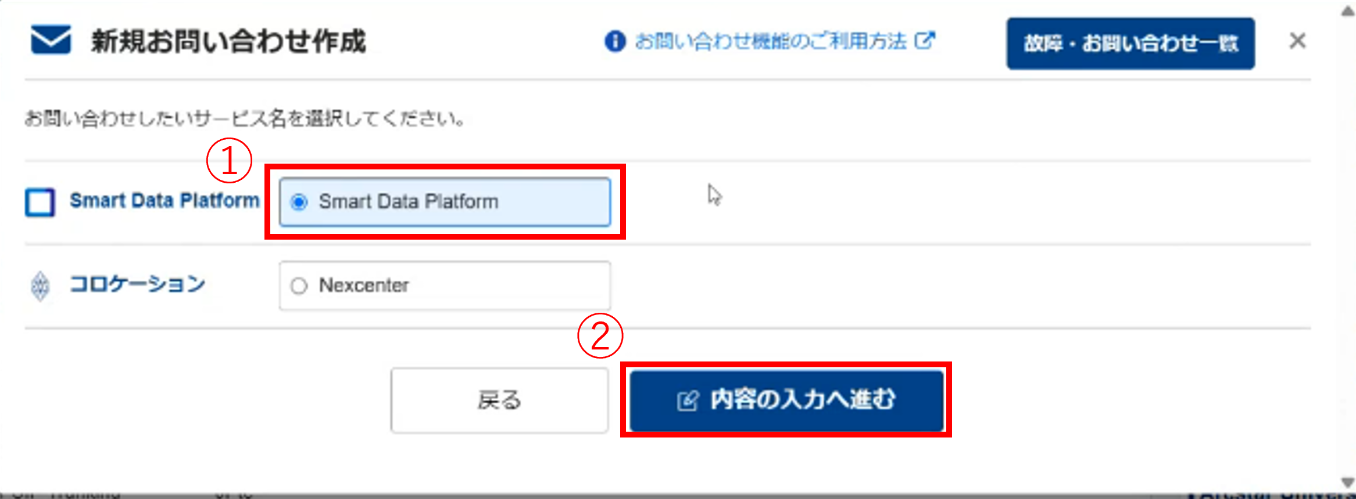This screenshot has height=499, width=1356.
Task: Open the 故障・お問い合わせ一覧 button
Action: pos(1130,44)
